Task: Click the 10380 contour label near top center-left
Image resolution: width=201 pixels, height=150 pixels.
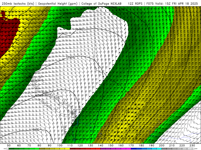Action: 68,13
